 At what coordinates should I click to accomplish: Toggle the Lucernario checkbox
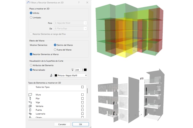(82, 114)
